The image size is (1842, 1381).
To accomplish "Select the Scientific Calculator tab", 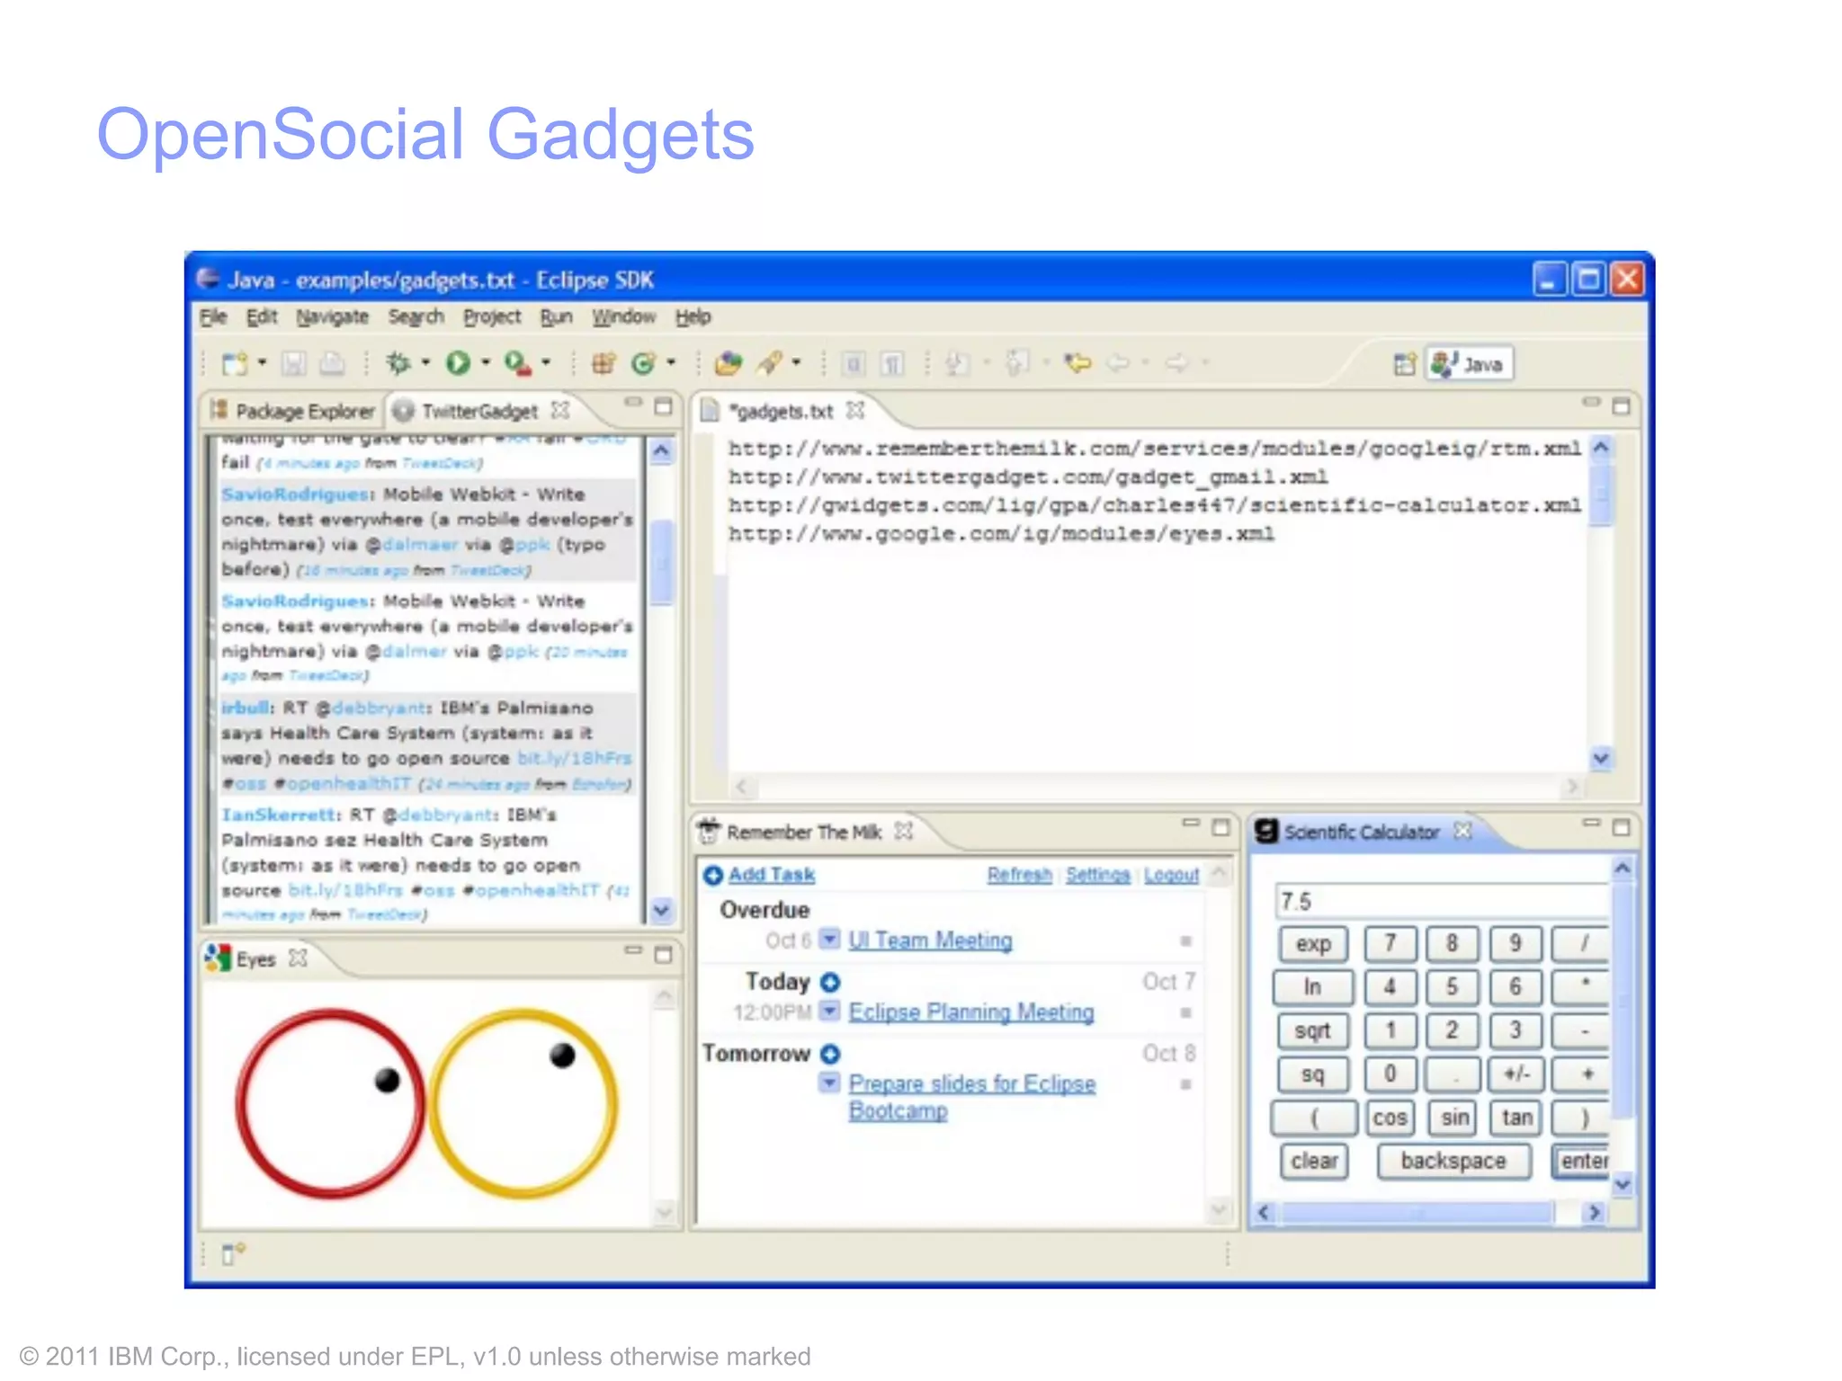I will coord(1363,832).
